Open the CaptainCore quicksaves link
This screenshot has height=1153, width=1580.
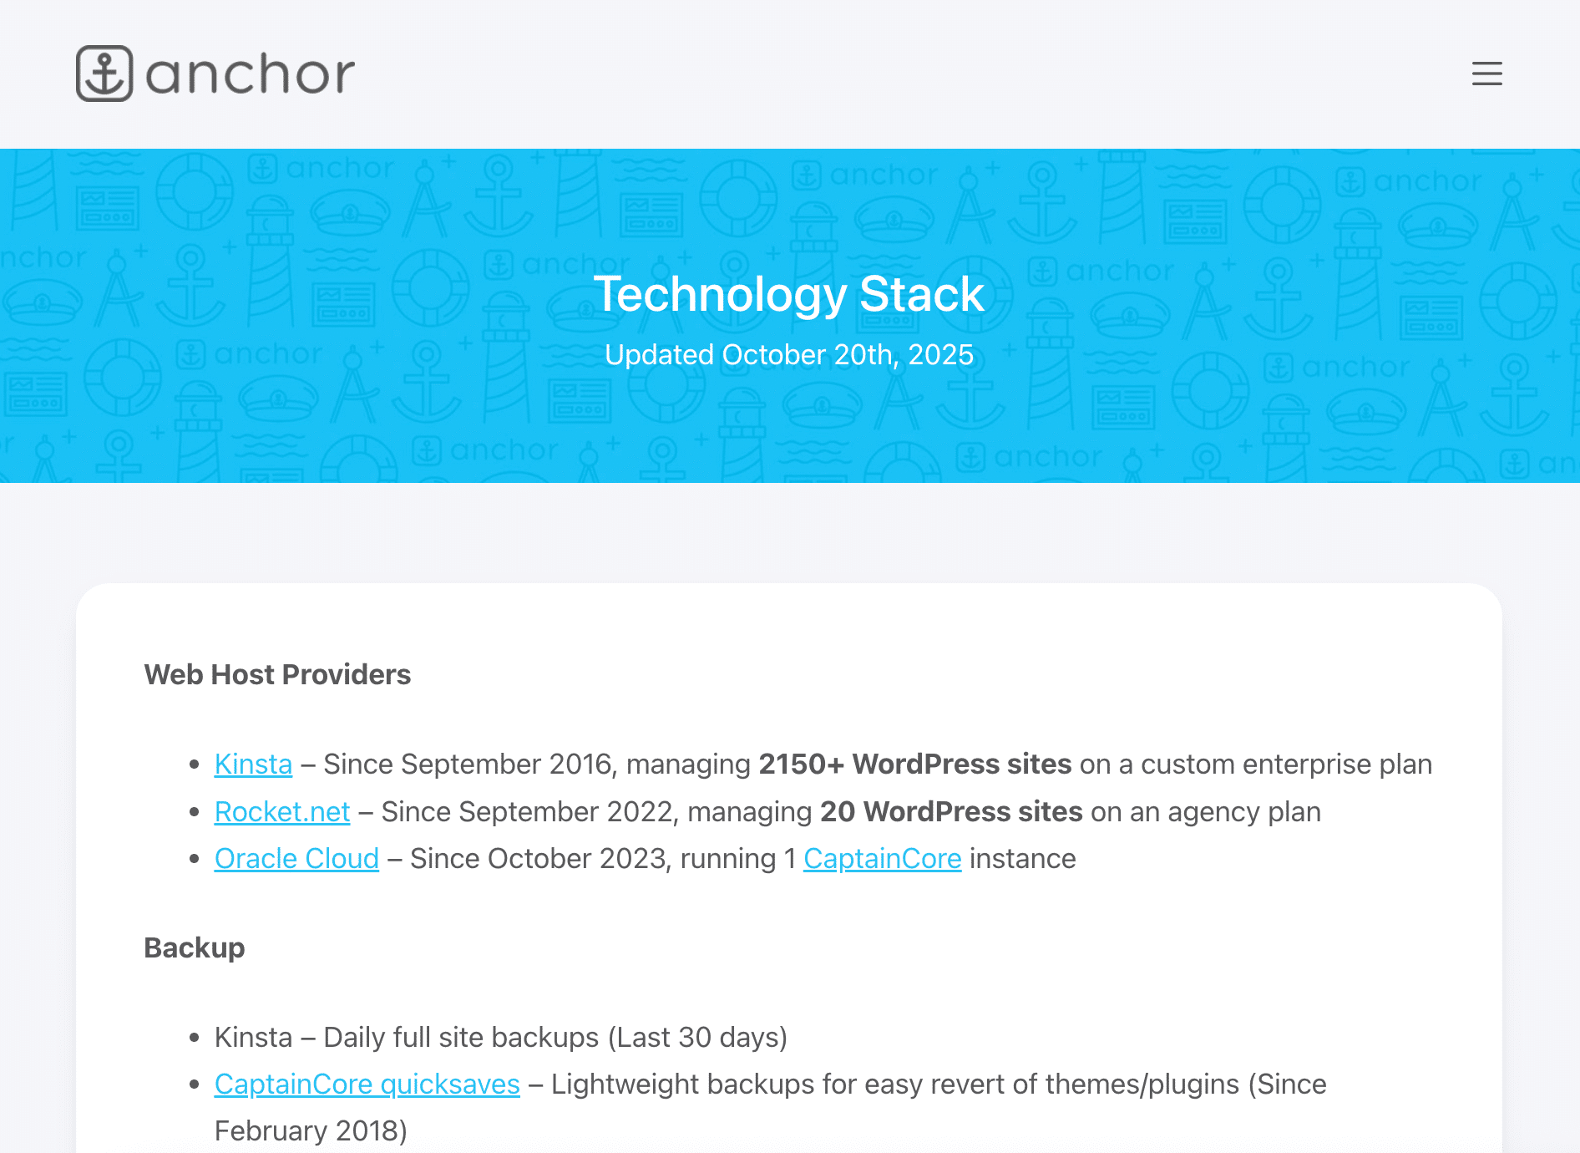coord(367,1084)
